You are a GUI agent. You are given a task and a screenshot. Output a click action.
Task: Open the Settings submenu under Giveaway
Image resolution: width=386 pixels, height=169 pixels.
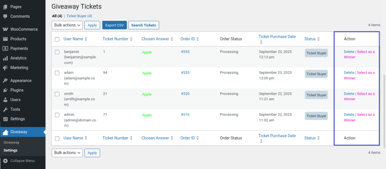coord(11,150)
